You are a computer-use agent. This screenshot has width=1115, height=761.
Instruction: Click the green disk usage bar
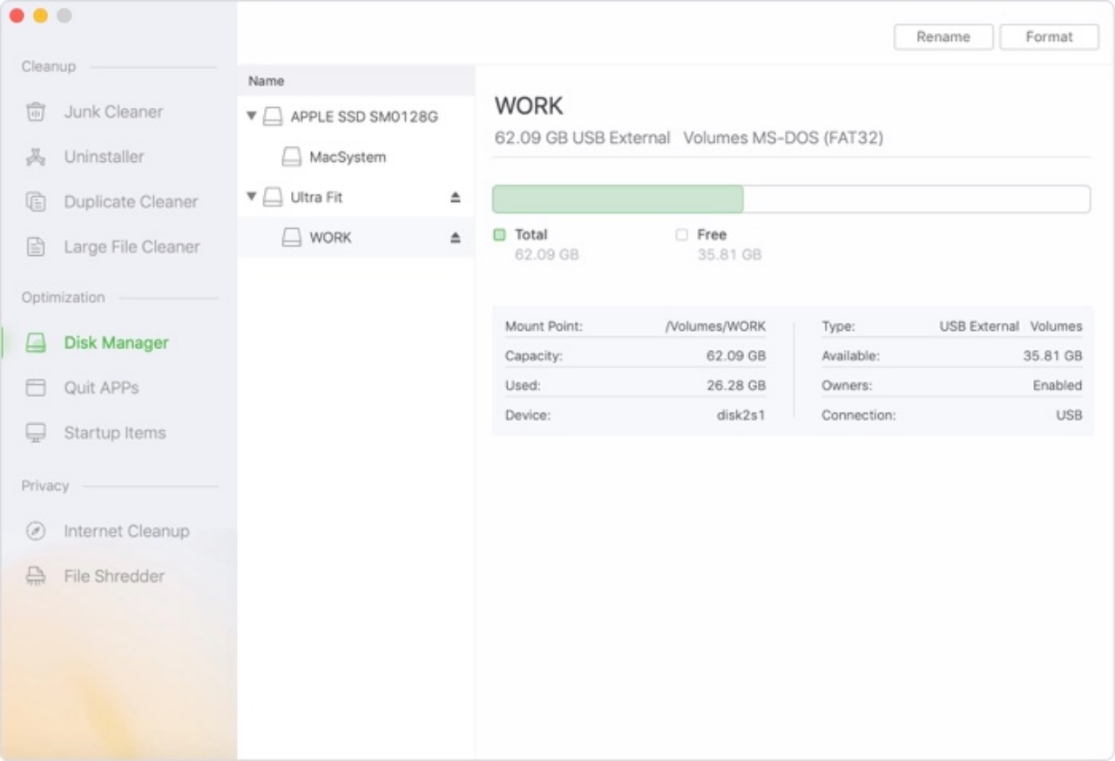(618, 199)
